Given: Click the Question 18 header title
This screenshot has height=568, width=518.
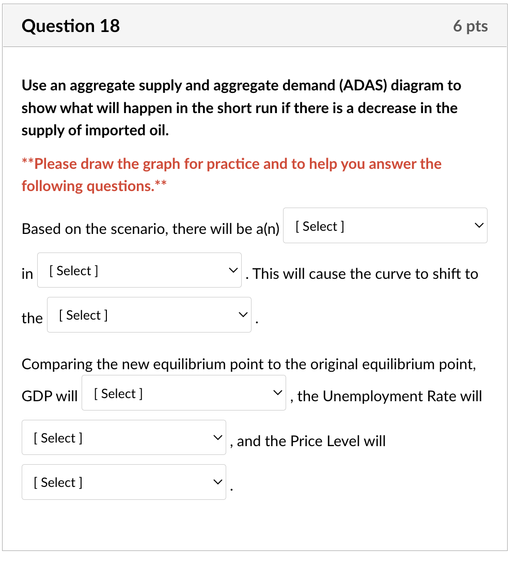Looking at the screenshot, I should 70,25.
